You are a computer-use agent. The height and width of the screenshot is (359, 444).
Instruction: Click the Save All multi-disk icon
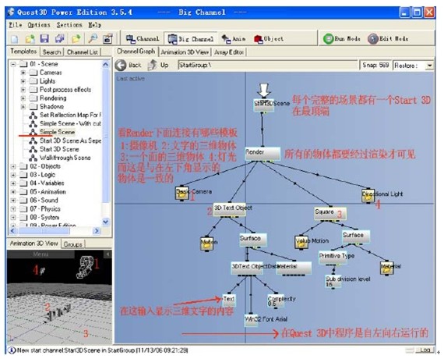[59, 39]
